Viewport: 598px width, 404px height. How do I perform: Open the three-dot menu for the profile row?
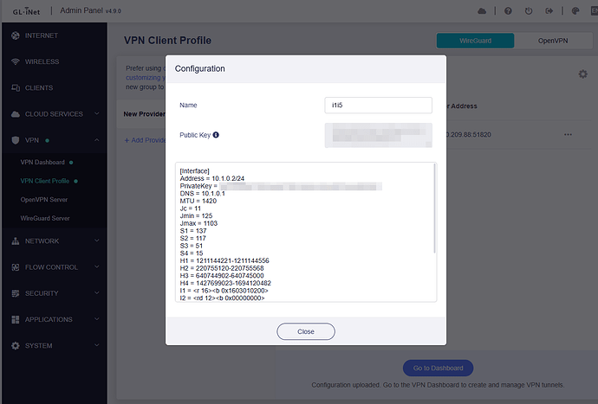tap(568, 134)
